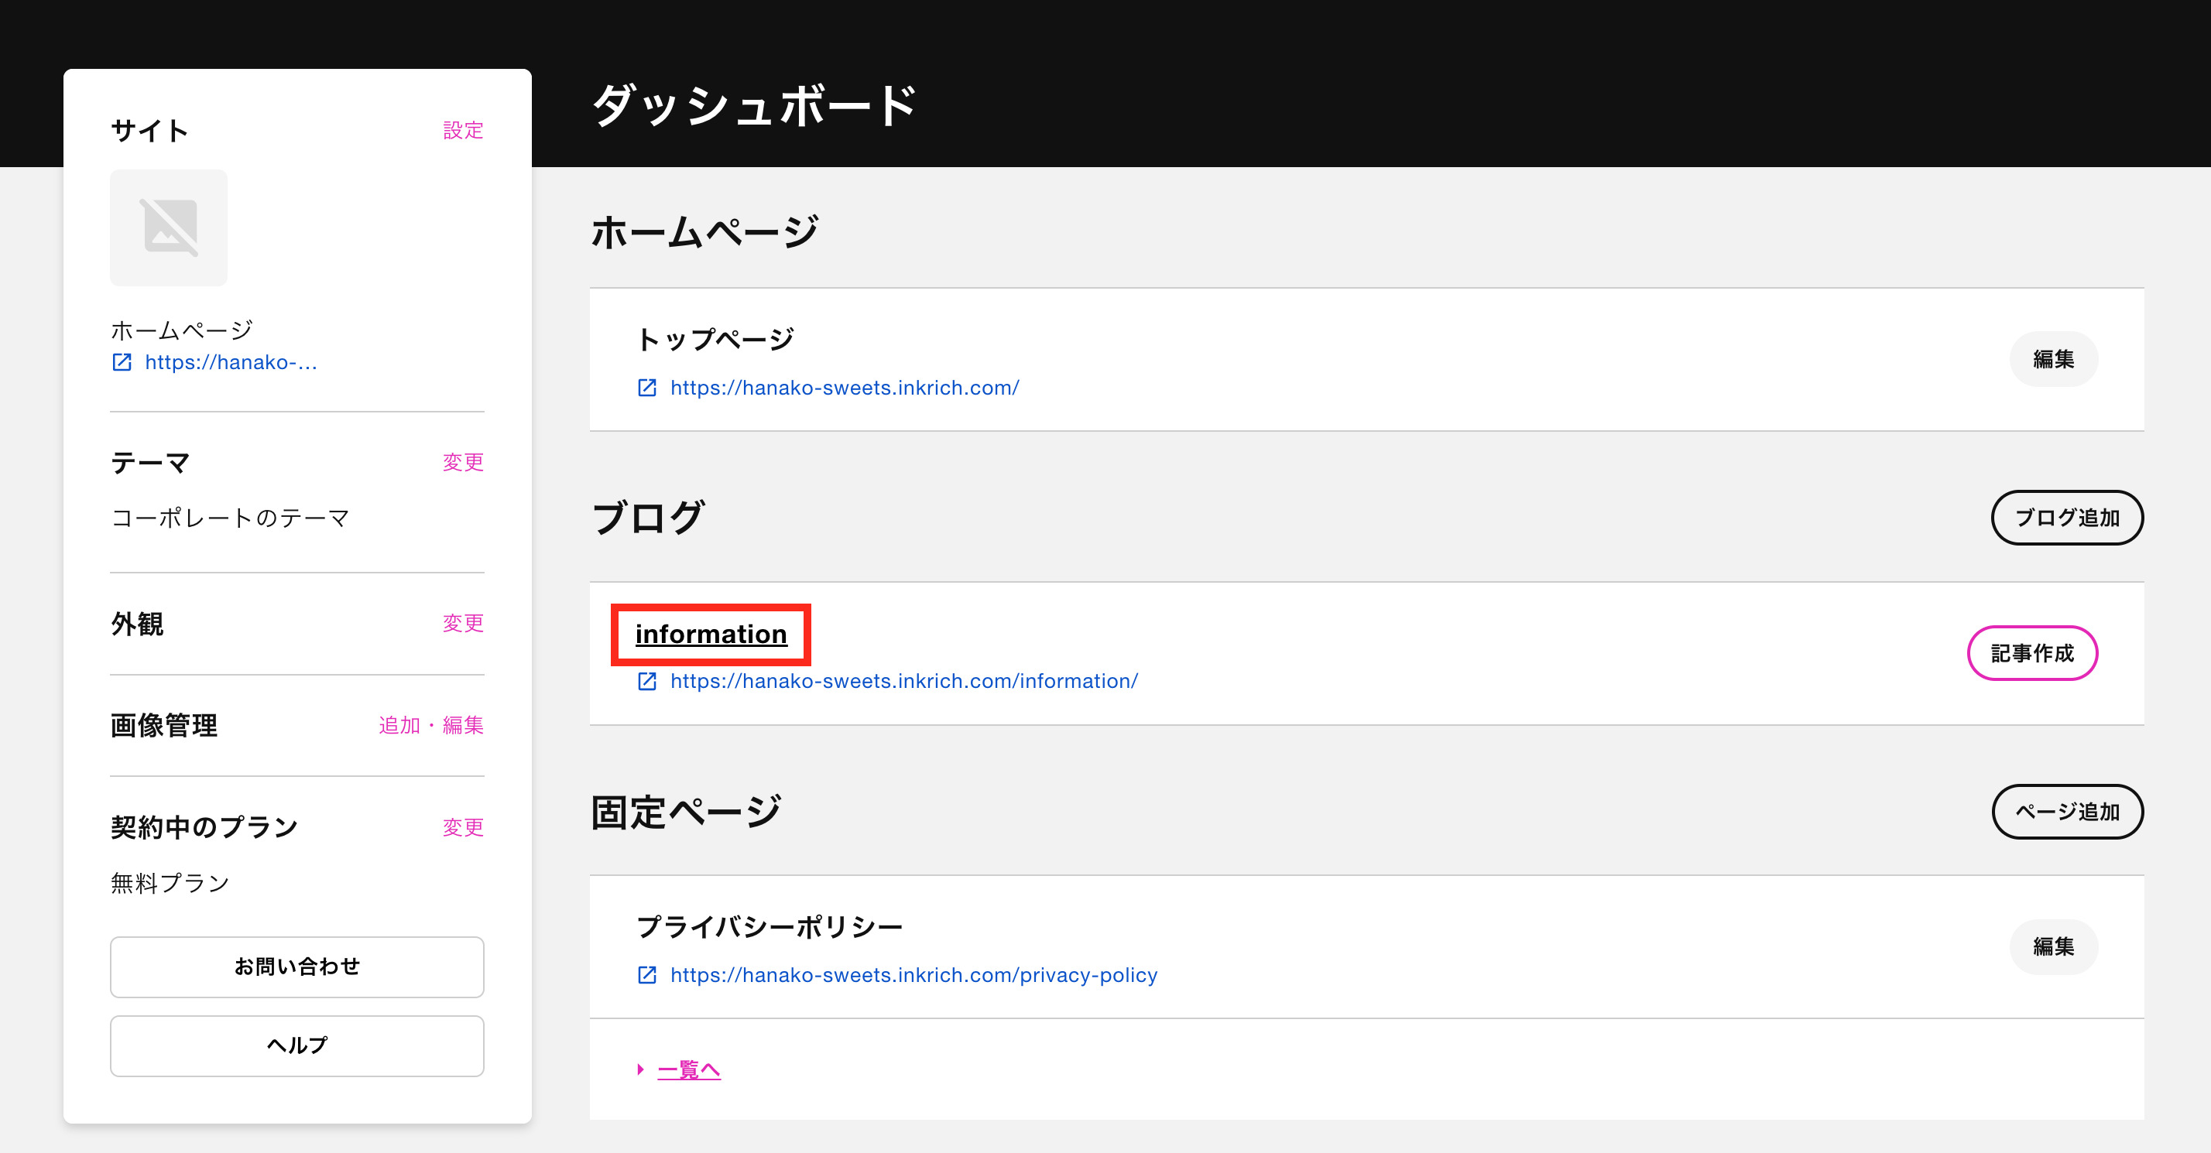Click the ホームページ label in sidebar
The image size is (2211, 1153).
pyautogui.click(x=181, y=330)
